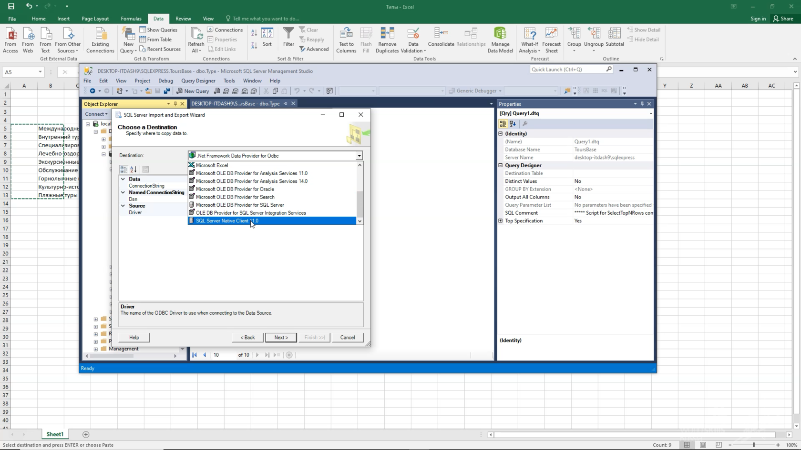Click Help button in wizard

point(134,337)
